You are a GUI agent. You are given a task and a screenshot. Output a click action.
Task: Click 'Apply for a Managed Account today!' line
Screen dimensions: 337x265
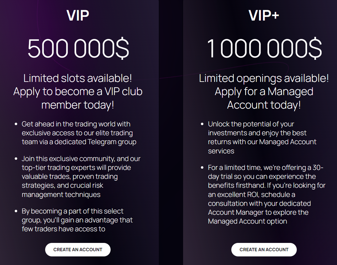264,98
